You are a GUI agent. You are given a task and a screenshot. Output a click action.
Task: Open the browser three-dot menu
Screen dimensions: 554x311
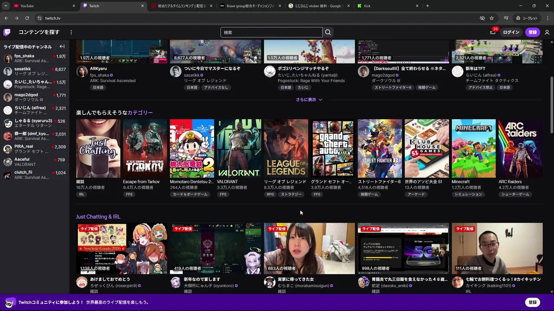(547, 18)
